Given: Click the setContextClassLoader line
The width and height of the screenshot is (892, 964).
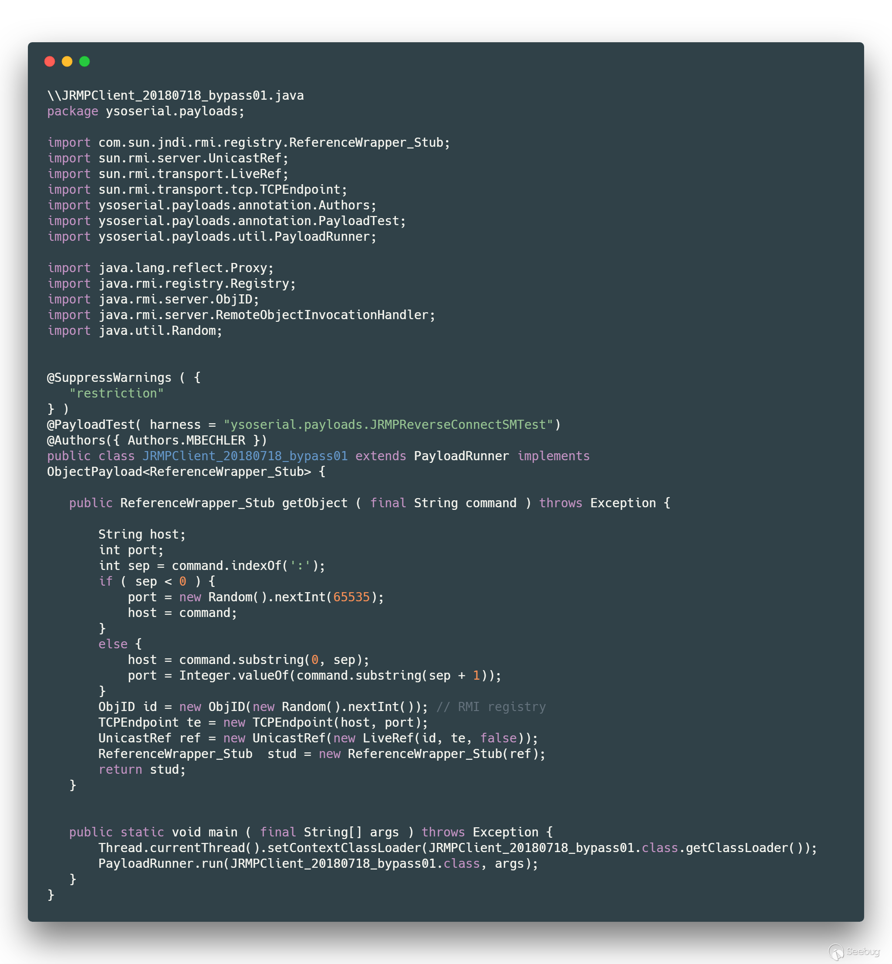Looking at the screenshot, I should [x=458, y=848].
